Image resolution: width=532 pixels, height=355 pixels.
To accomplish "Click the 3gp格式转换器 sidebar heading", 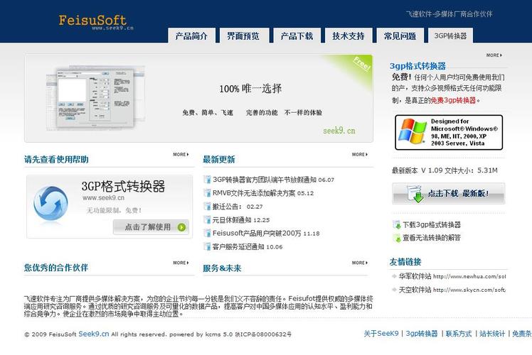I will tap(417, 66).
